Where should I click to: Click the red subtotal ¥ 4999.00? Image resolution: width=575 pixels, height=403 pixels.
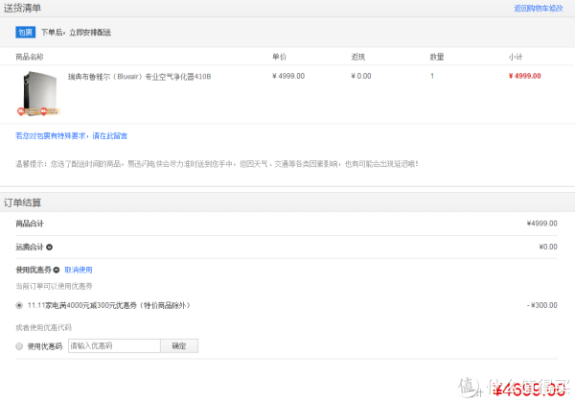click(x=524, y=76)
